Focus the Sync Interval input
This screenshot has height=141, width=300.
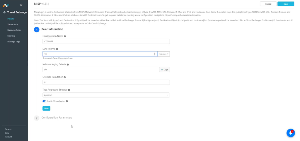[x=100, y=54]
